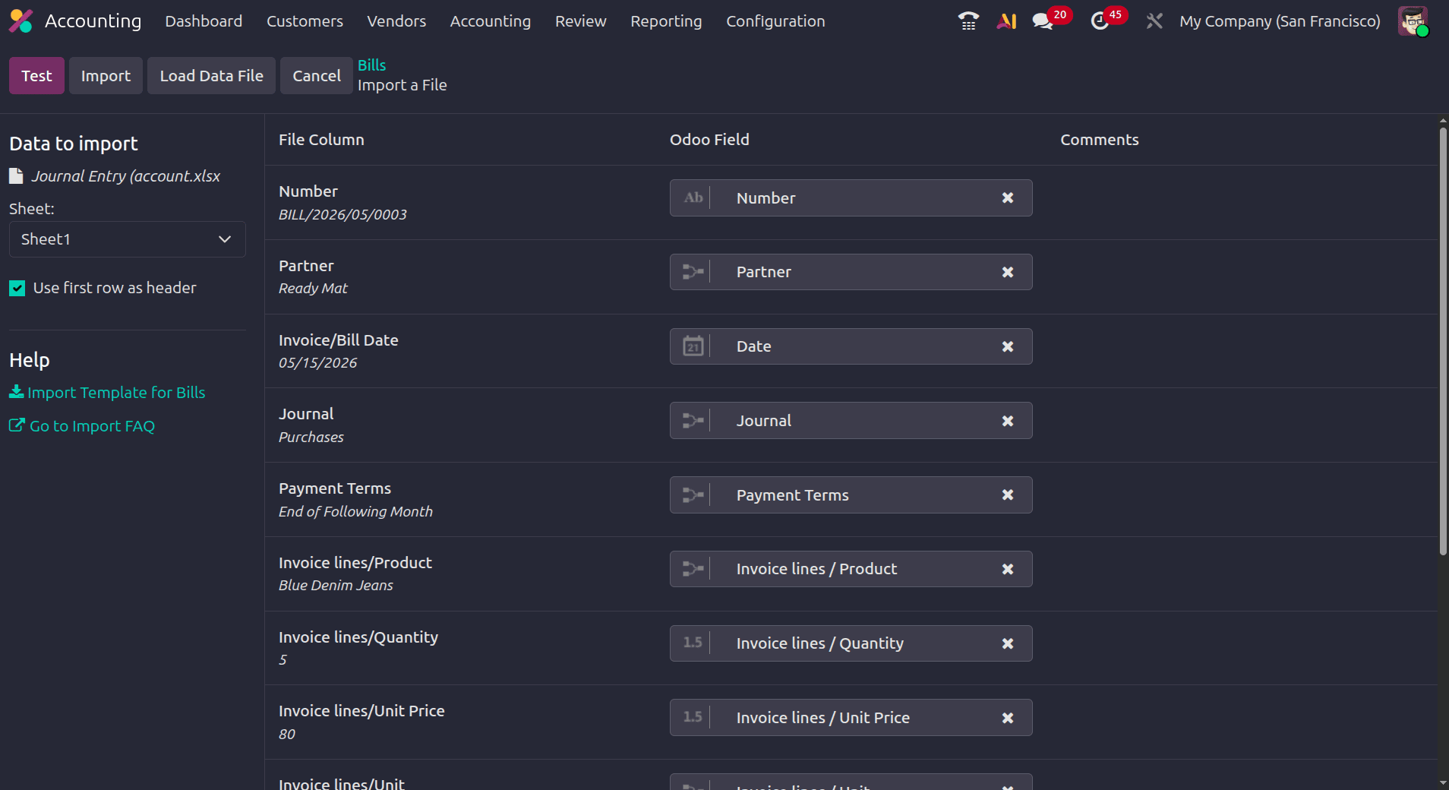Clear the Payment Terms field mapping
The image size is (1449, 790).
(x=1008, y=495)
